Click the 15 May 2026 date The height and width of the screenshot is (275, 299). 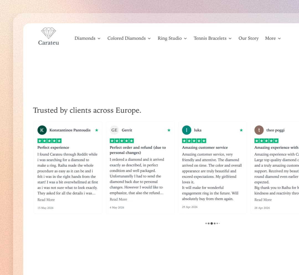(x=45, y=208)
